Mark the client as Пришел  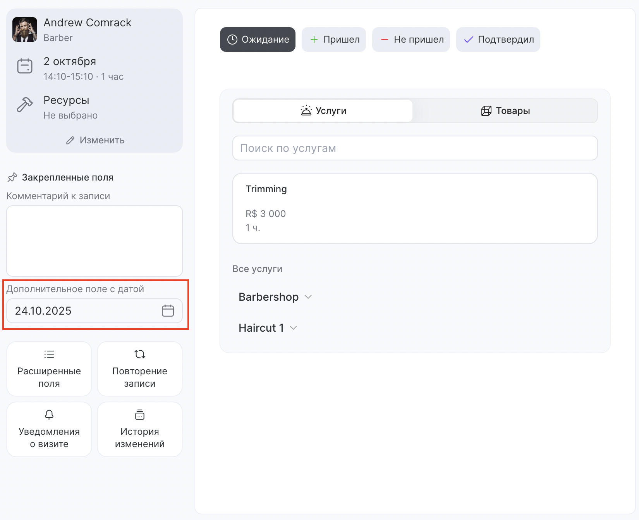(333, 40)
